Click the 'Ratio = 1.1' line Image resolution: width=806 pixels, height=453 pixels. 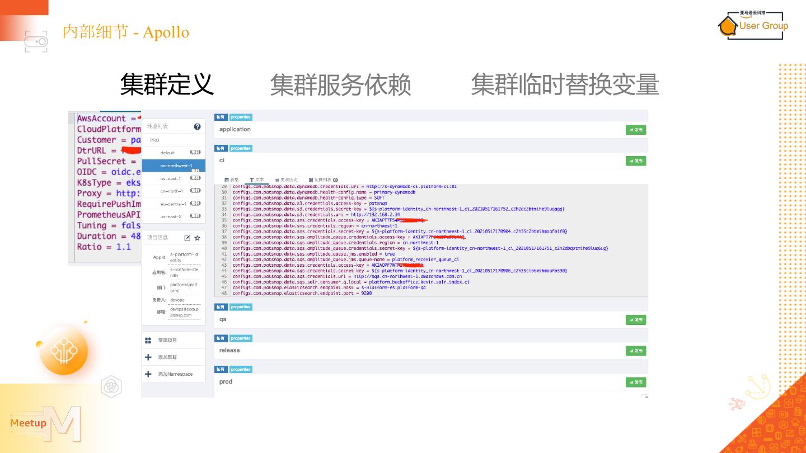pos(104,247)
